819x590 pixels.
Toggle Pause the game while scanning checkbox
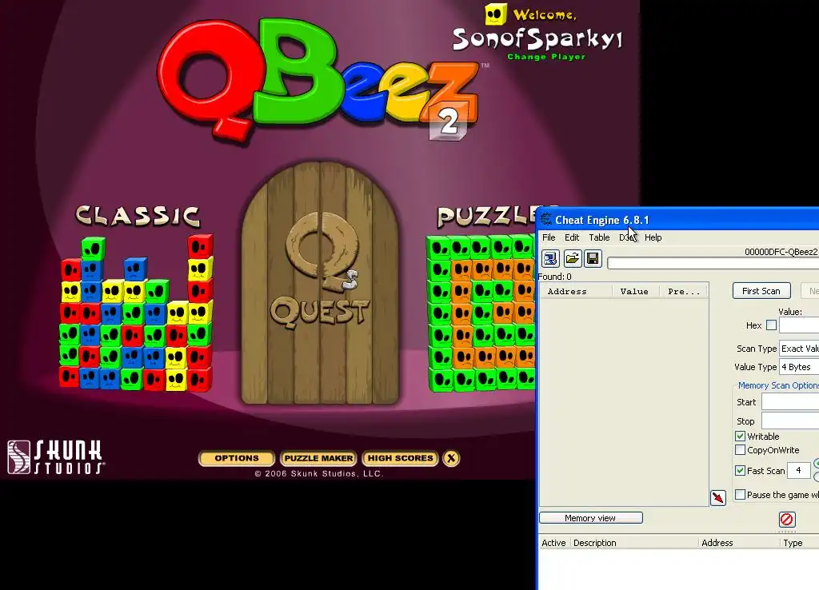pyautogui.click(x=740, y=494)
